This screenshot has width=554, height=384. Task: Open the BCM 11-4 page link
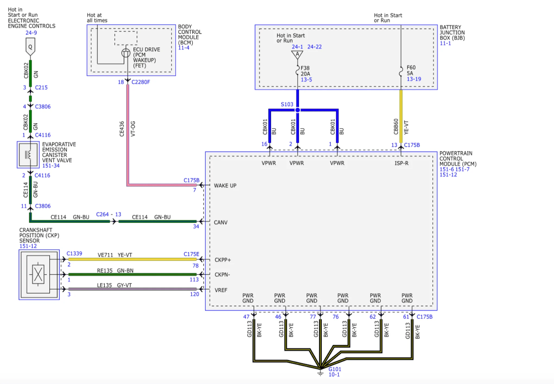[184, 48]
